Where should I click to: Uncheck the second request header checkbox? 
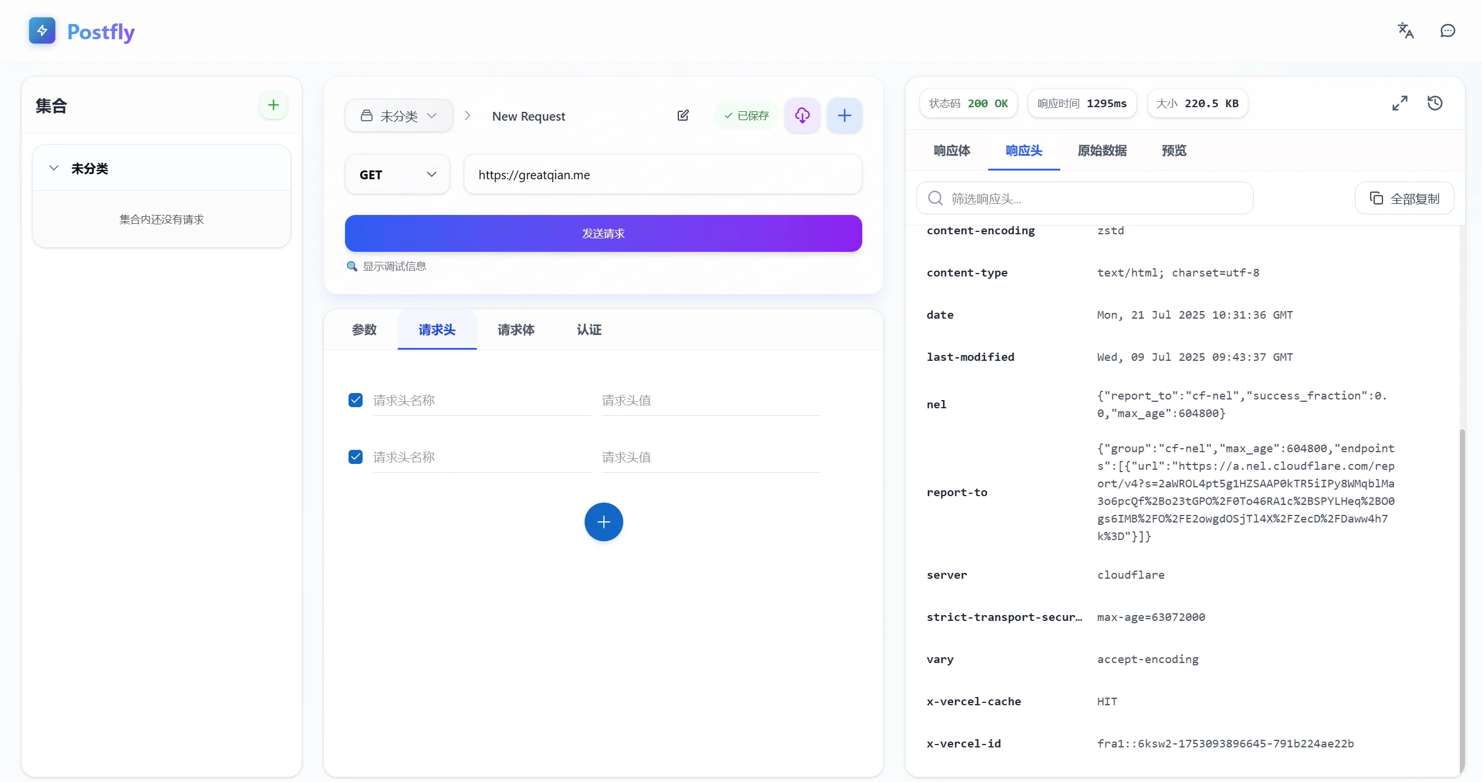tap(356, 457)
